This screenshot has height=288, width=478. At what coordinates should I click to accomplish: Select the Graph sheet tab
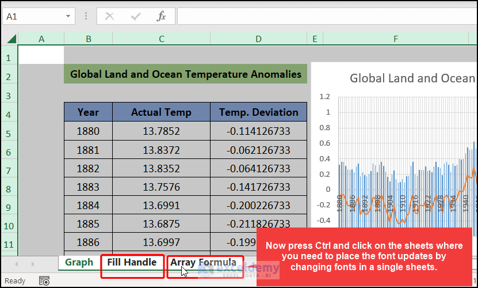(79, 262)
